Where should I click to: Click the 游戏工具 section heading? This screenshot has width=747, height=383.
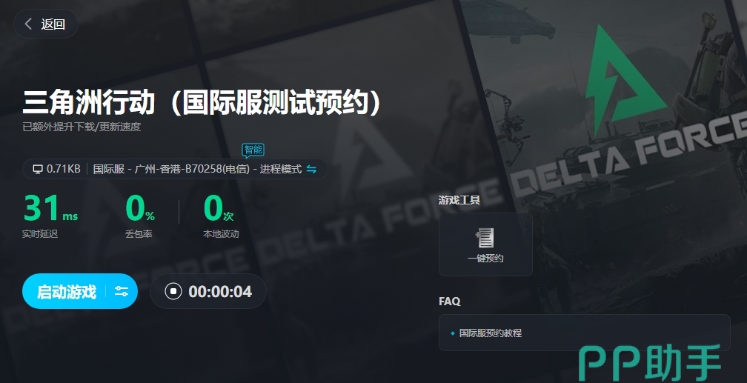click(459, 200)
